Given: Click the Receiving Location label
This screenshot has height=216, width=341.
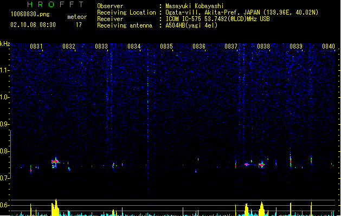Looking at the screenshot, I should (126, 12).
